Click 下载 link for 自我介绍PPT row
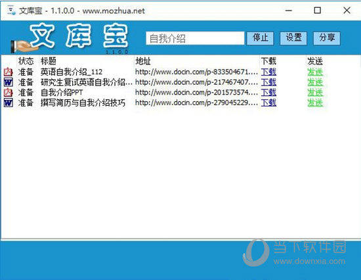This screenshot has width=361, height=280. click(x=268, y=93)
